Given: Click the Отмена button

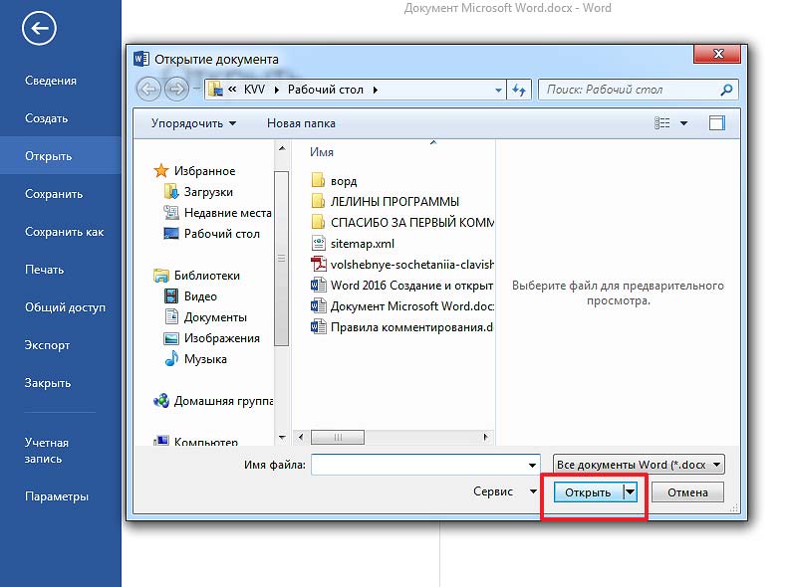Looking at the screenshot, I should point(687,492).
